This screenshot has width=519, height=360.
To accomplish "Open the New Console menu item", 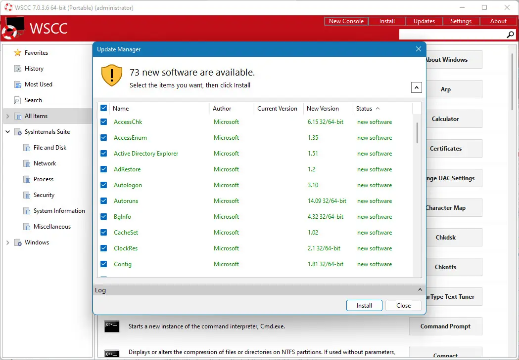I will click(346, 21).
